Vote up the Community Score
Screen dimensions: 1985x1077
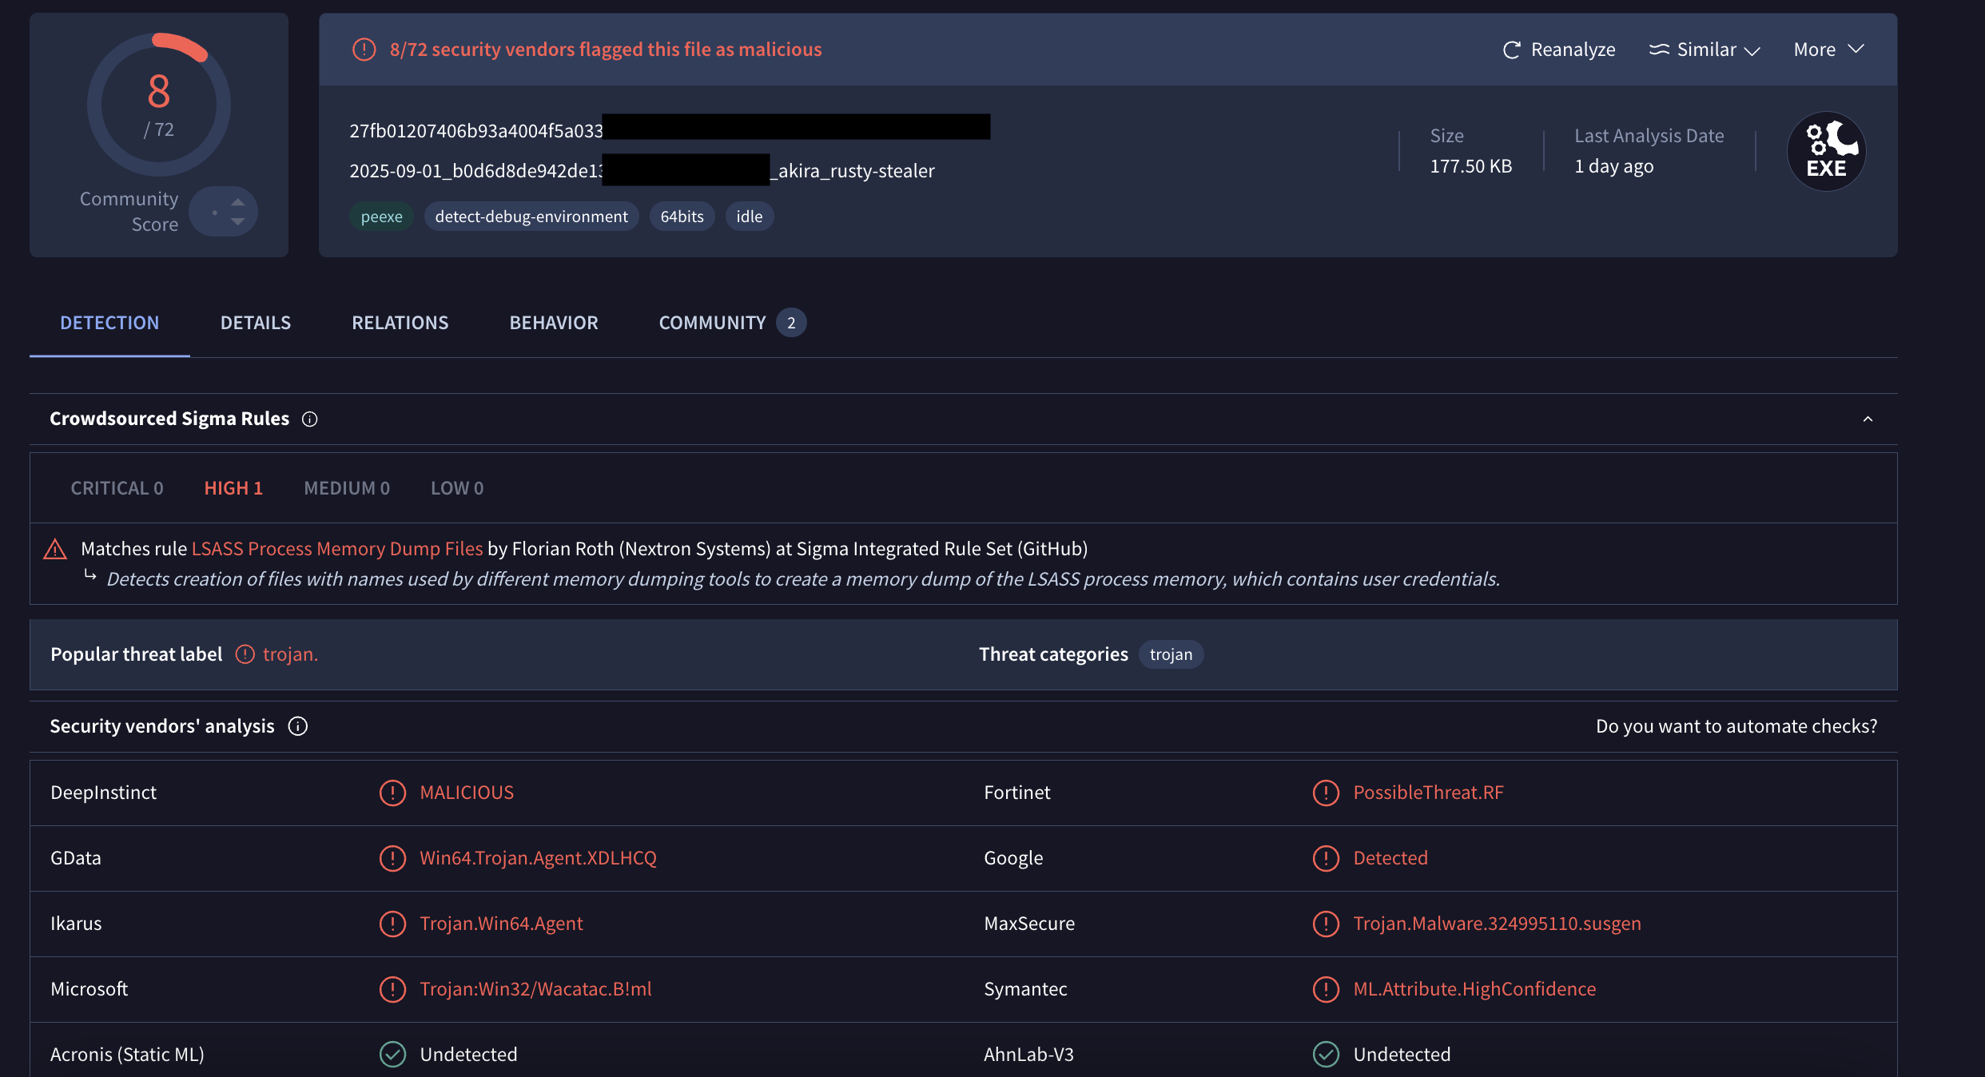pos(238,201)
